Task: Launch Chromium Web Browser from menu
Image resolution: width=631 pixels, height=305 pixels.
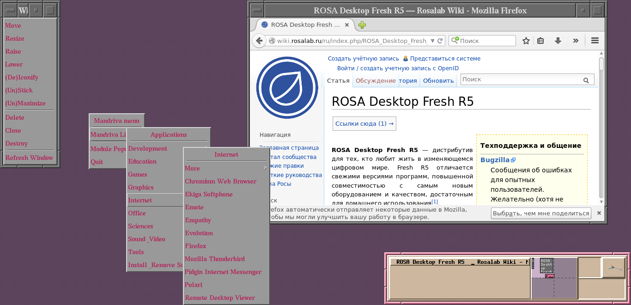Action: [226, 182]
